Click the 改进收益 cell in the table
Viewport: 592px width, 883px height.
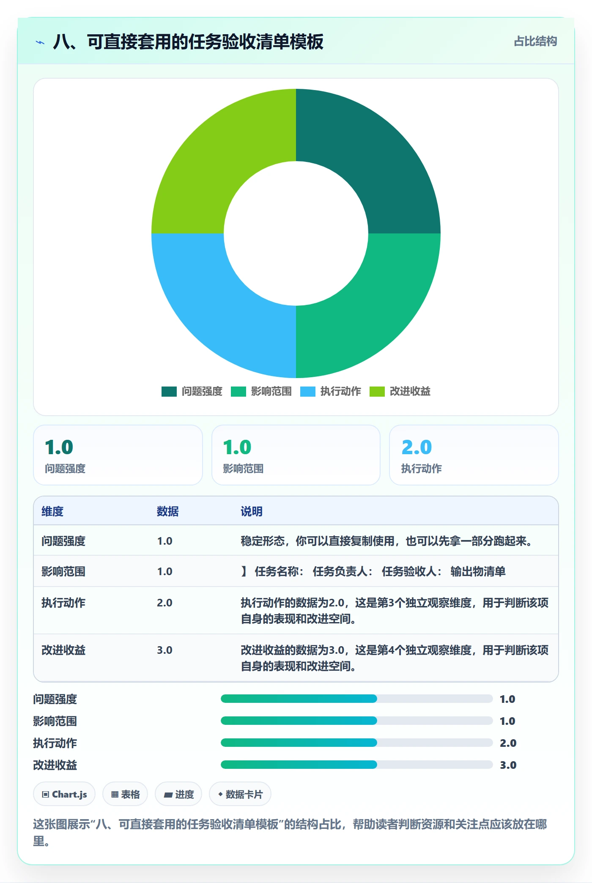63,650
